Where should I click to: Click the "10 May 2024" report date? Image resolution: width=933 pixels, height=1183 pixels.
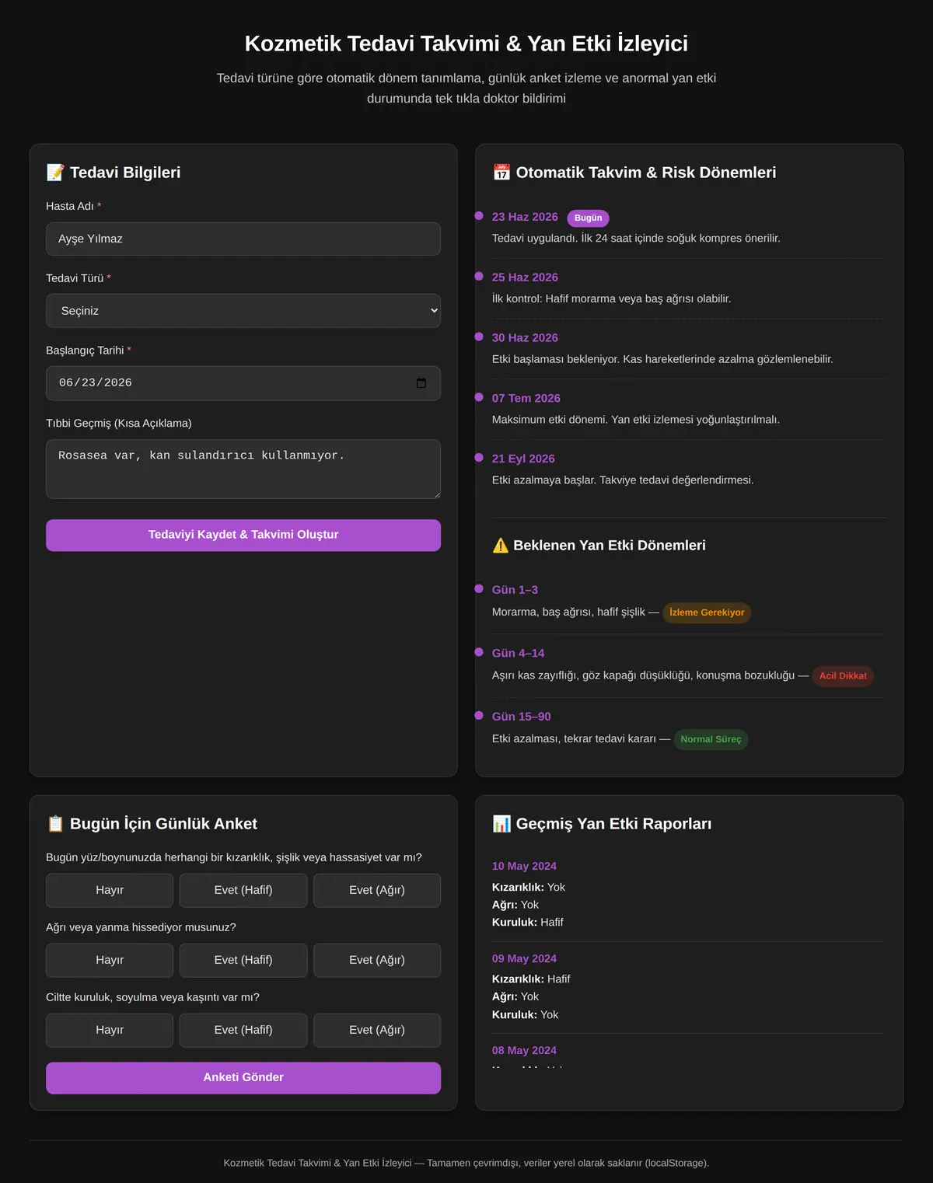(524, 867)
